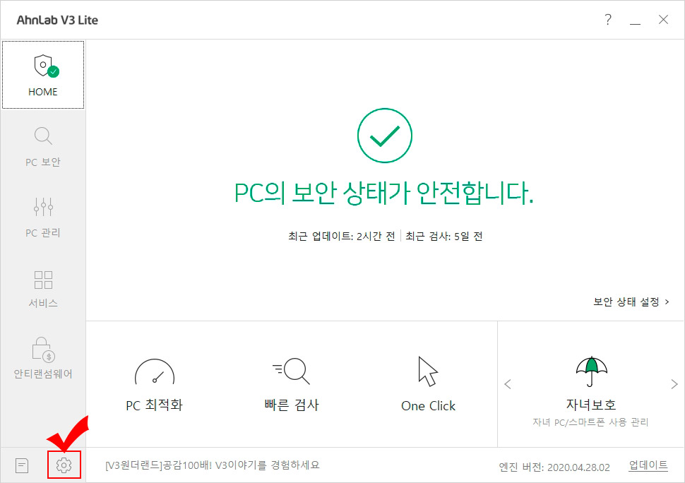The image size is (685, 483).
Task: Start 빠른 검사 quick scan
Action: 292,385
